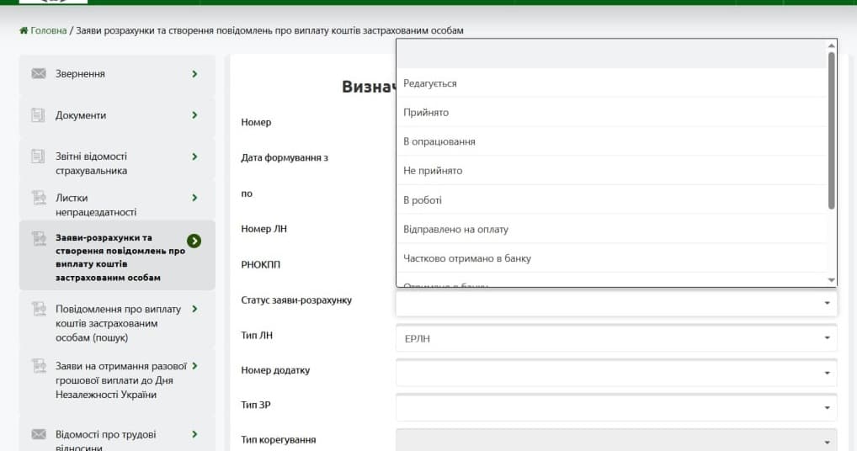
Task: Select the Прийнято status option
Action: tap(612, 113)
